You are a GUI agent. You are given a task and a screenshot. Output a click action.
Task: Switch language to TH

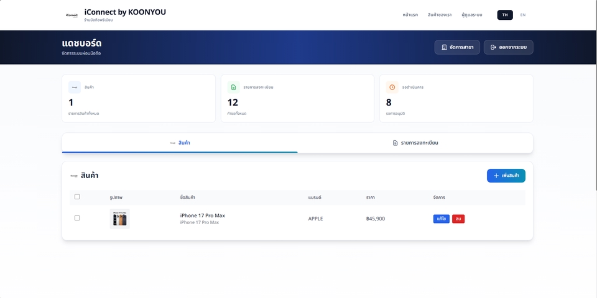[505, 15]
